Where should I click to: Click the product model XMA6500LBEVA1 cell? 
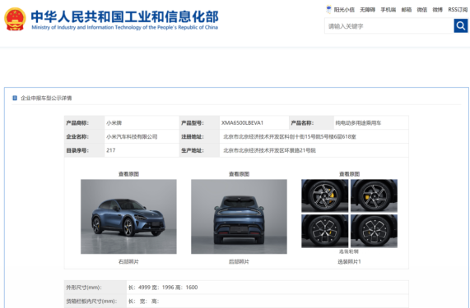(x=254, y=123)
